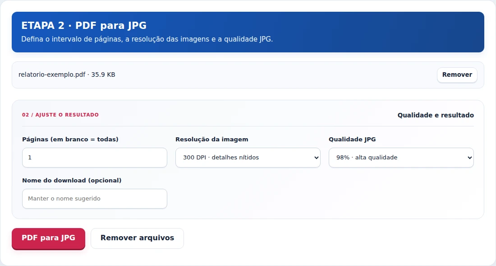This screenshot has width=496, height=266.
Task: Click the Nome do download (opcional) label
Action: point(72,181)
